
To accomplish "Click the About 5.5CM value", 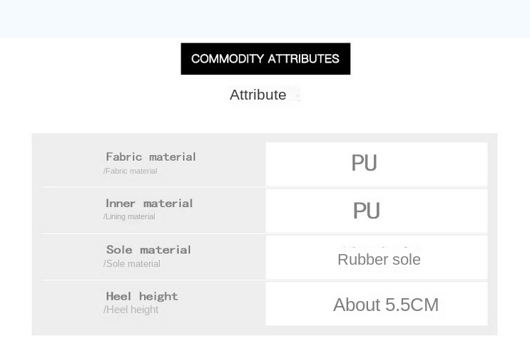I will coord(385,305).
